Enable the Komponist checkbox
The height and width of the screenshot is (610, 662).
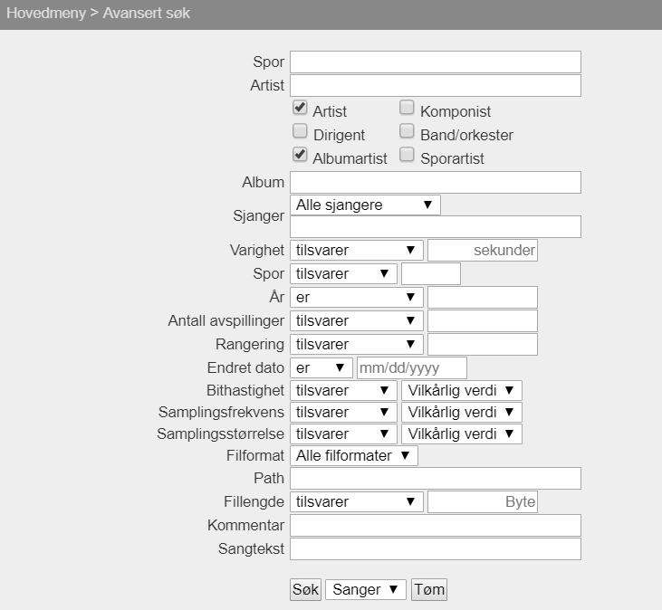tap(407, 108)
